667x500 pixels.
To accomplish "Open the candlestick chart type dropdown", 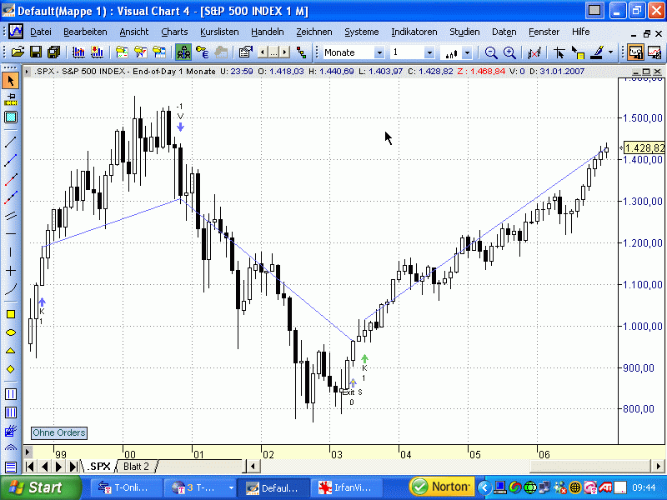I will [467, 52].
